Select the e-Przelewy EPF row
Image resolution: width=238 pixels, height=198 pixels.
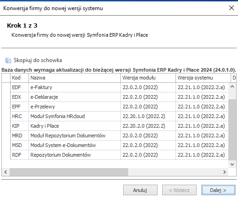click(x=119, y=107)
